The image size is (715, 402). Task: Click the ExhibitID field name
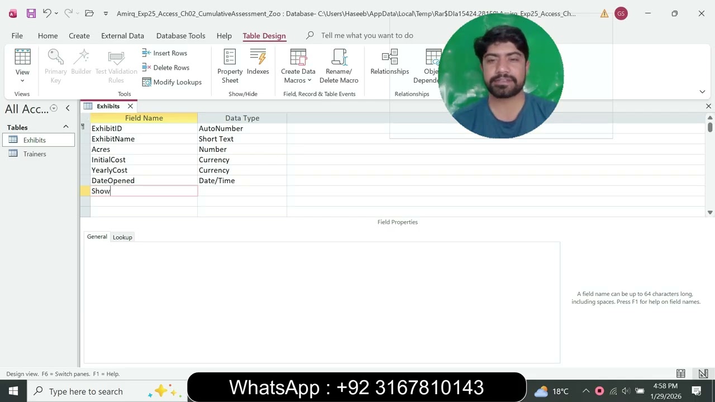(x=144, y=128)
